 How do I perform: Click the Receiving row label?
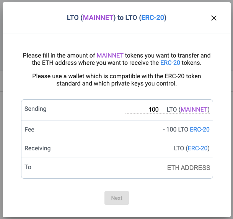tap(37, 148)
